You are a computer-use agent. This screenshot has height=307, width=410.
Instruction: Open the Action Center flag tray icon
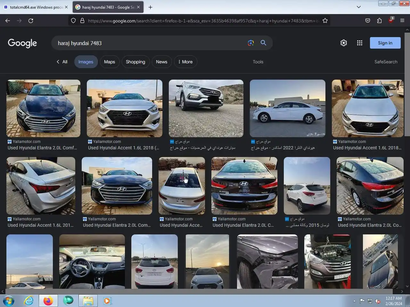click(362, 301)
